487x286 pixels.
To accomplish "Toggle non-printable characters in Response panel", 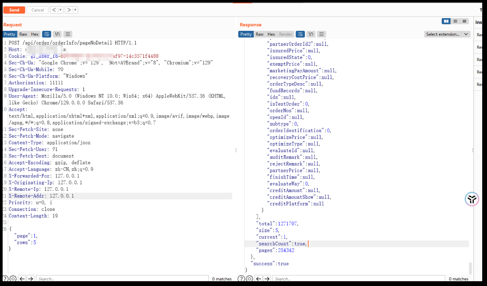I will 311,34.
